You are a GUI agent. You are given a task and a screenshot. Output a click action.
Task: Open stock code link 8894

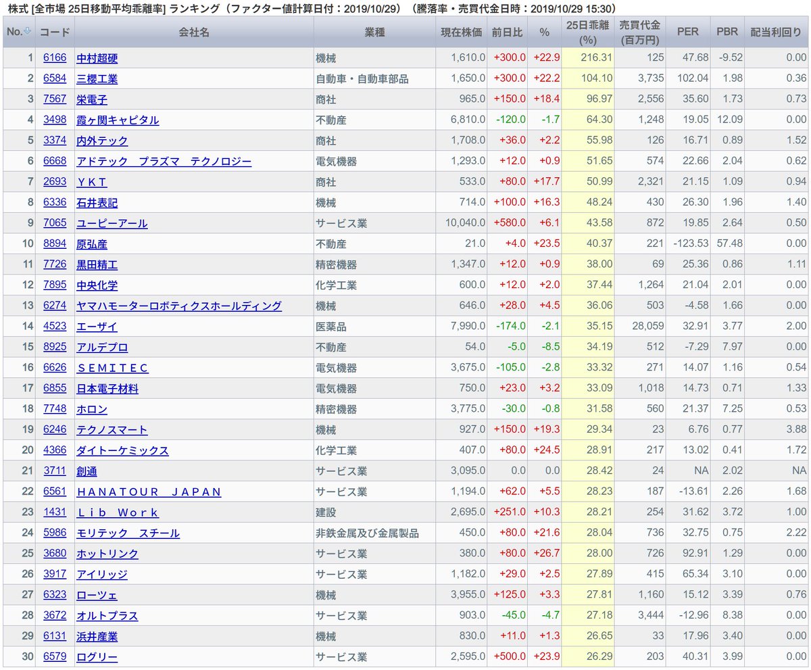(x=55, y=244)
